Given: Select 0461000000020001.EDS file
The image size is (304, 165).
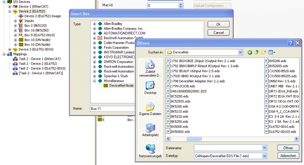Looking at the screenshot, I should tap(189, 91).
